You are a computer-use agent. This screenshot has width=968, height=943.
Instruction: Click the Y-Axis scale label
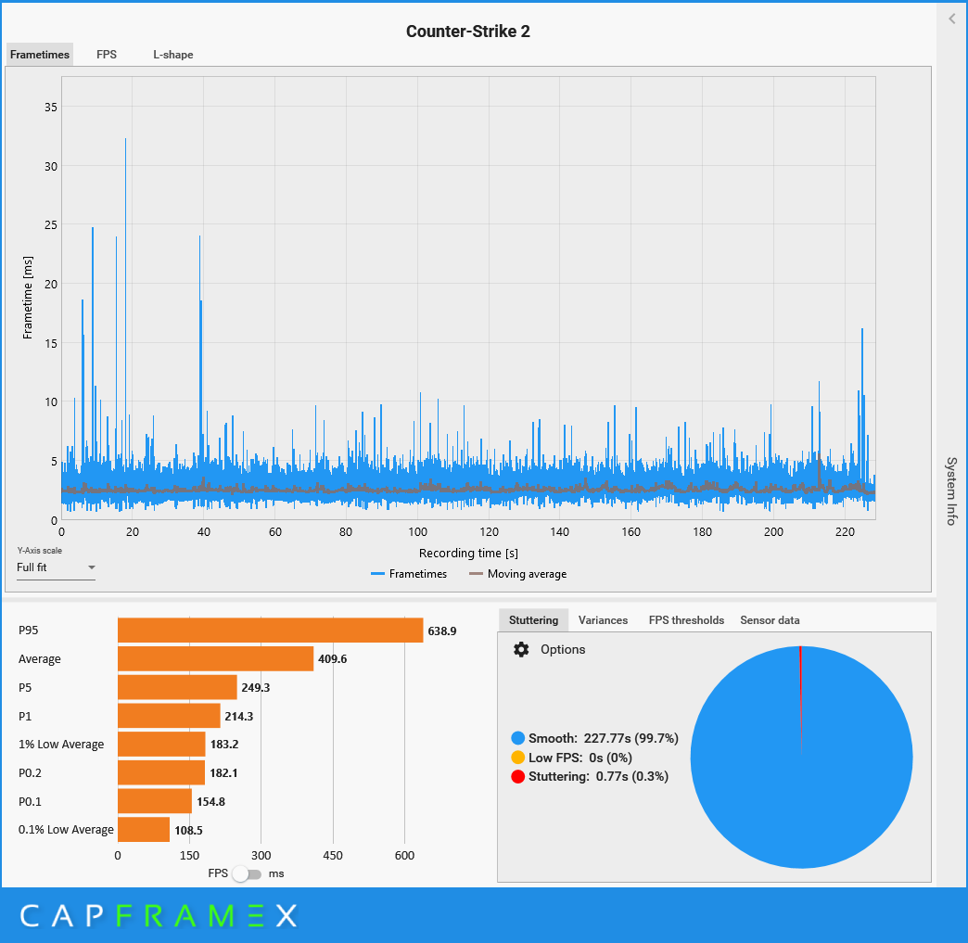coord(40,550)
